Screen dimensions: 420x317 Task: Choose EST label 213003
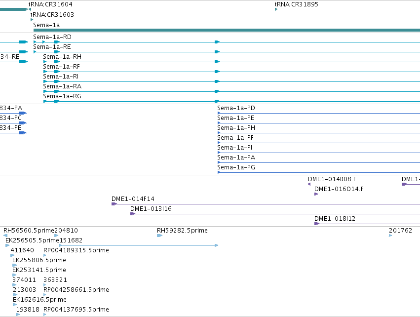tap(24, 290)
